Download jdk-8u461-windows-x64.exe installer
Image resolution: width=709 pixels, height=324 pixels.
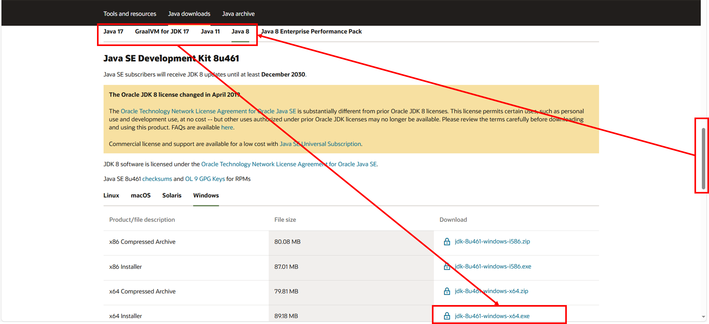[492, 316]
